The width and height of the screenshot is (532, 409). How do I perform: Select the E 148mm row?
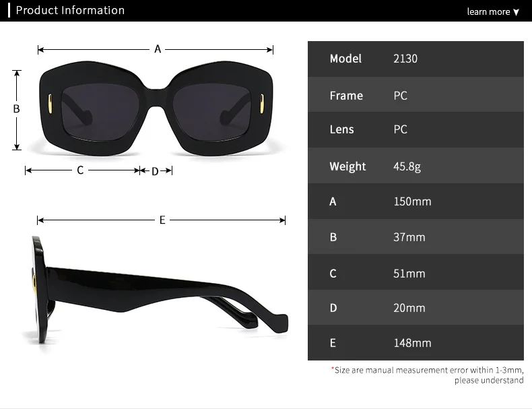click(x=415, y=342)
